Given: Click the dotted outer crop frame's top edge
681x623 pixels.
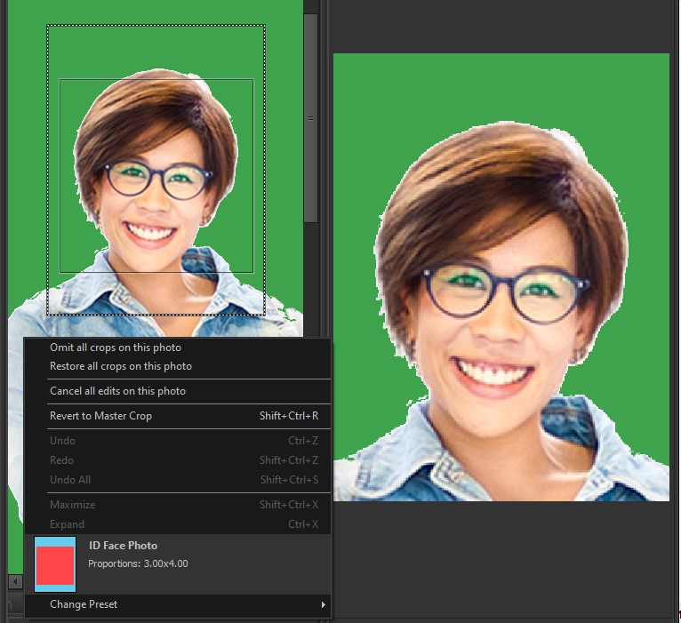Looking at the screenshot, I should pos(156,26).
